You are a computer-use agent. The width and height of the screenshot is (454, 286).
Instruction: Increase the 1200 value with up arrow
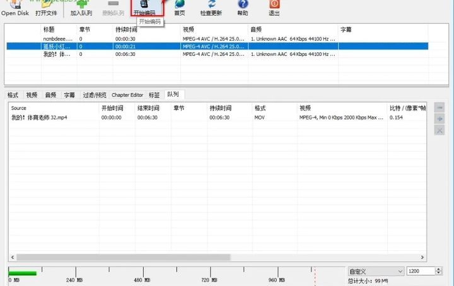coord(439,269)
